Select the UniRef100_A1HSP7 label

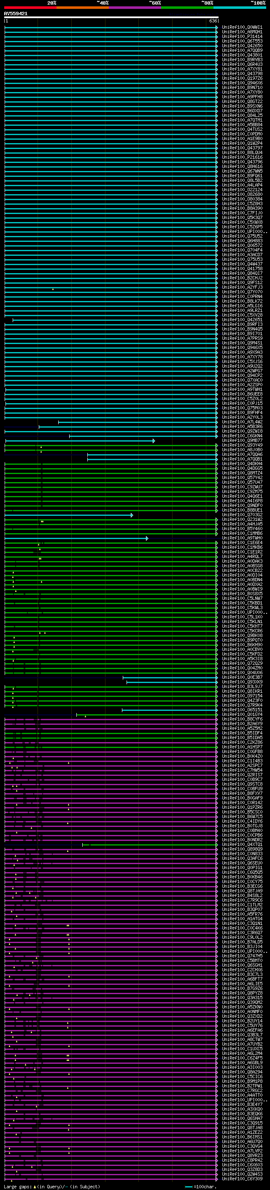[x=242, y=746]
